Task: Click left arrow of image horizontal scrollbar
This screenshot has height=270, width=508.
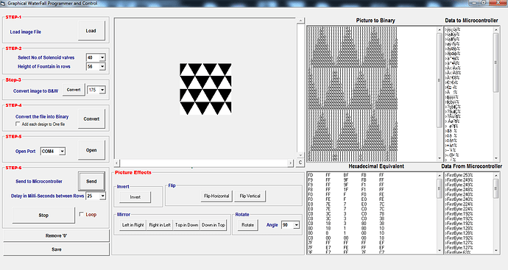Action: (x=117, y=163)
